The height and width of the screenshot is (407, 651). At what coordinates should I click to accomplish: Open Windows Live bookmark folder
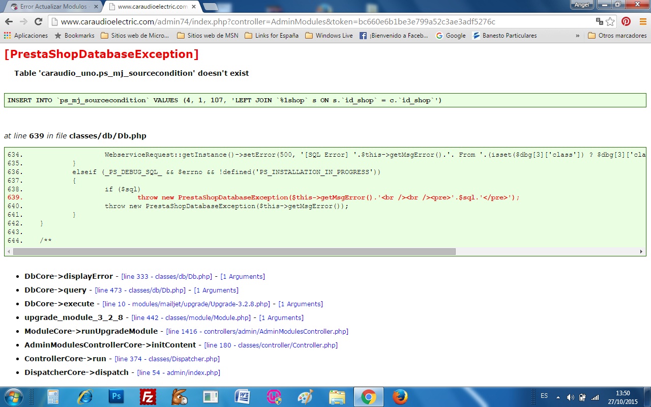329,36
